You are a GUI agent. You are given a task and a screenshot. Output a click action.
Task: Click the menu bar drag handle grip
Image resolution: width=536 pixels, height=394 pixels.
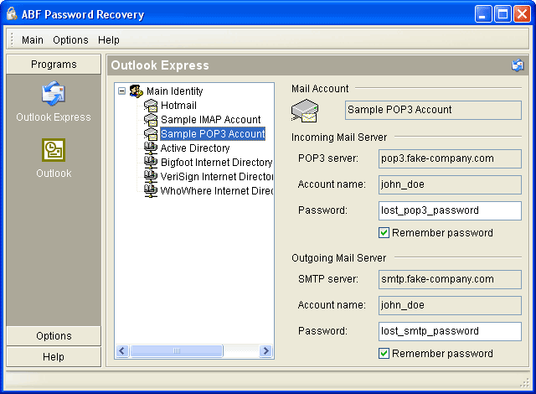click(12, 39)
